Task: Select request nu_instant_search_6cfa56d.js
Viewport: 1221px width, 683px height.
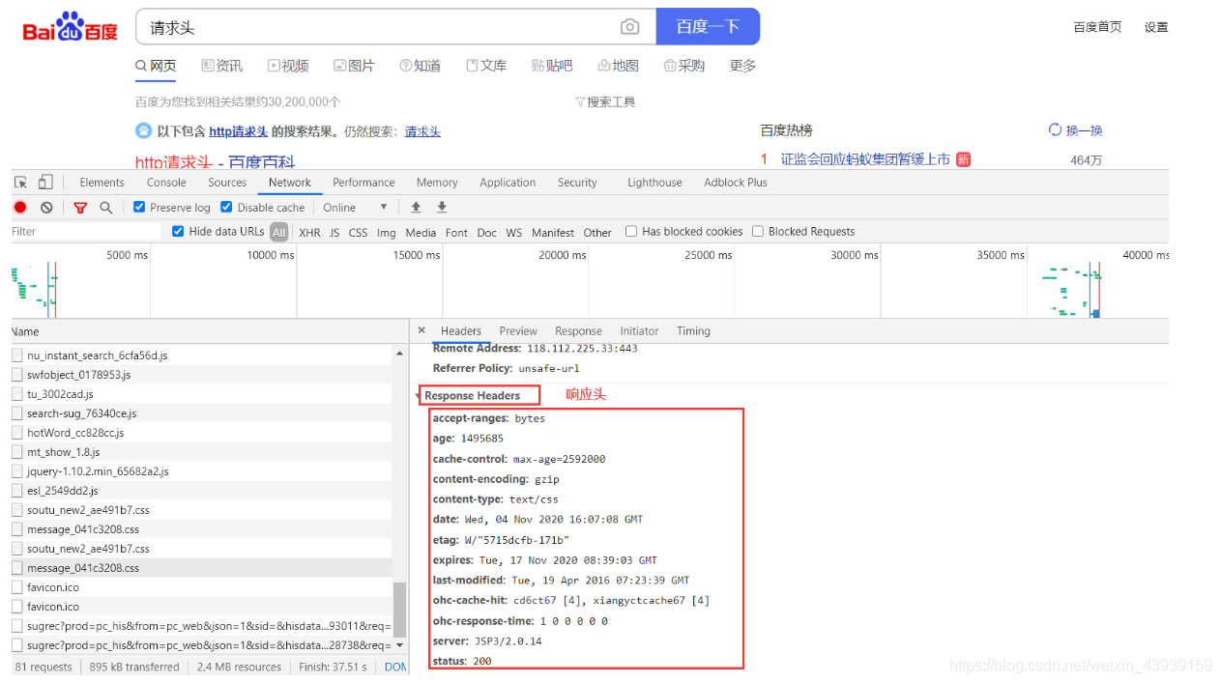Action: tap(97, 356)
